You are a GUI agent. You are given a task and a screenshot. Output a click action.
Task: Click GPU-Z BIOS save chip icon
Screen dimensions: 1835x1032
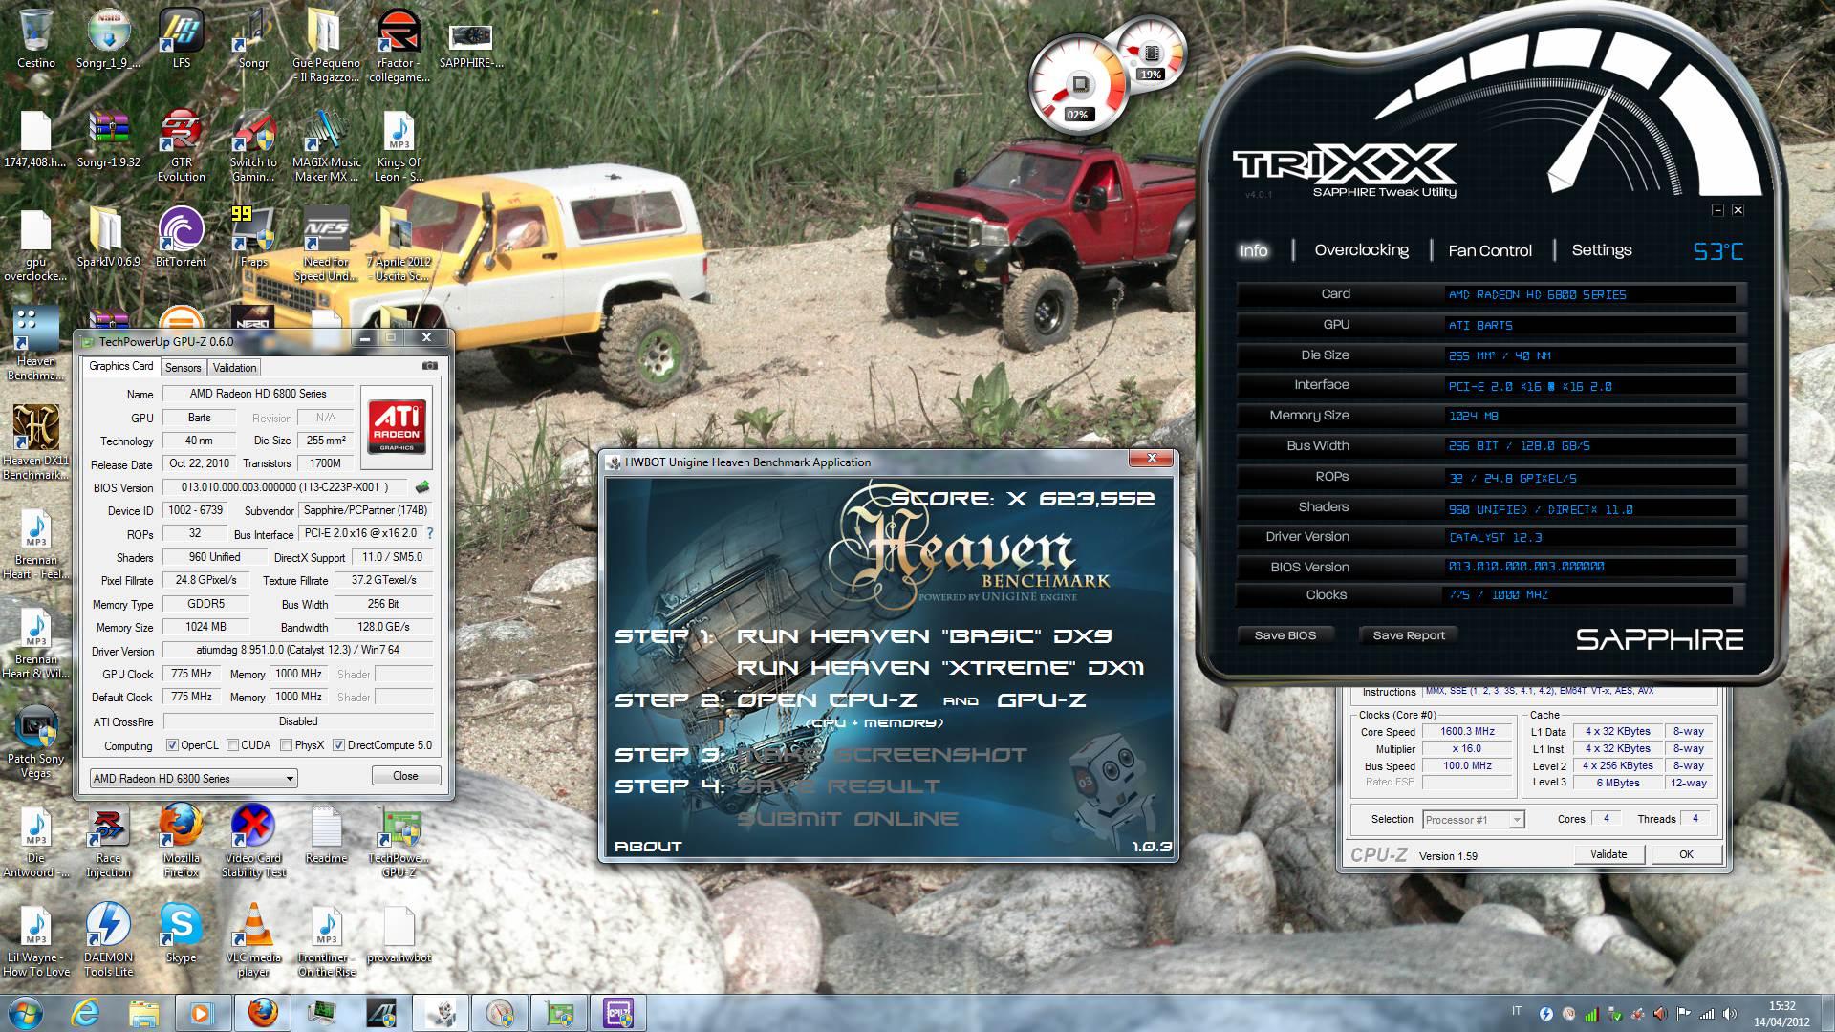click(422, 486)
